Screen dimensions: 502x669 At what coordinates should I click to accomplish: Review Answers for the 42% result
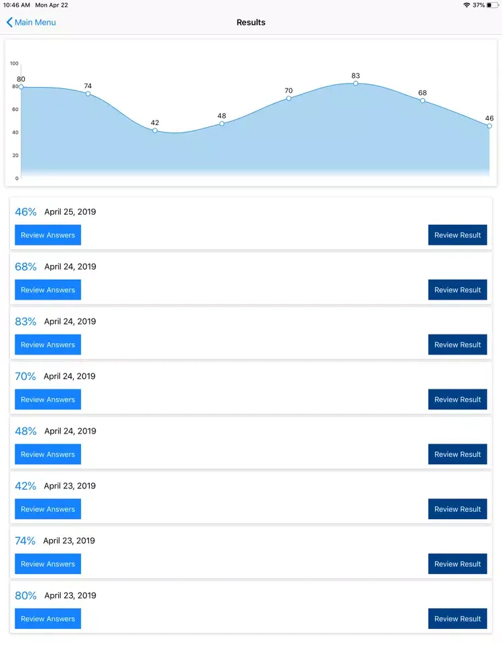48,509
